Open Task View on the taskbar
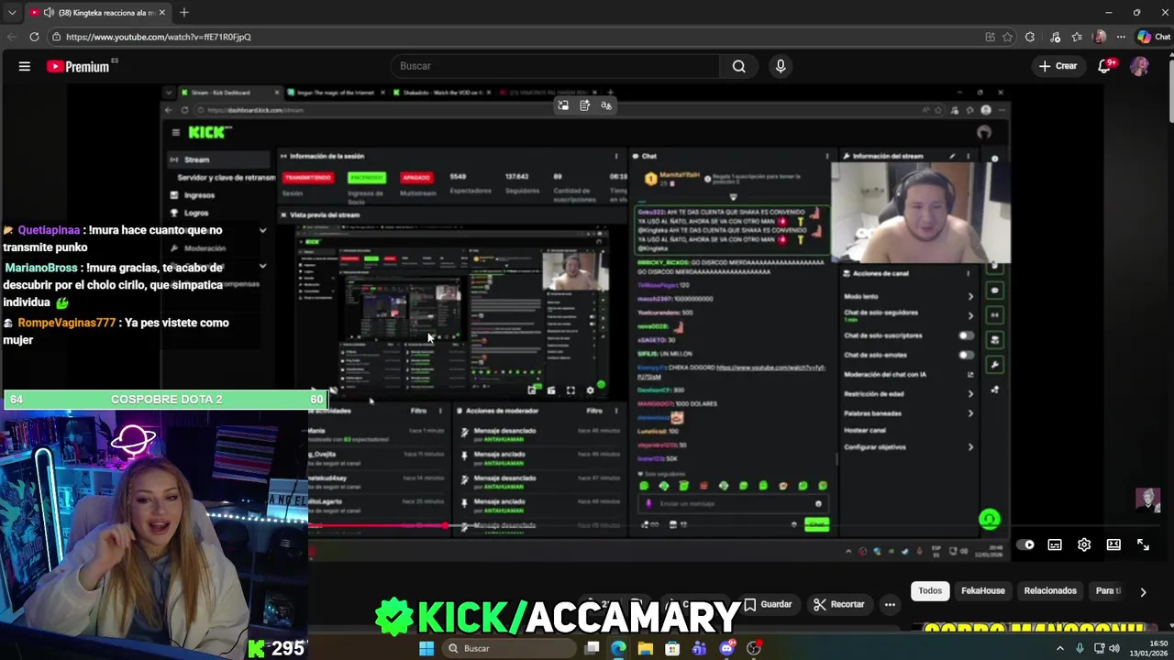Image resolution: width=1174 pixels, height=660 pixels. (x=593, y=648)
